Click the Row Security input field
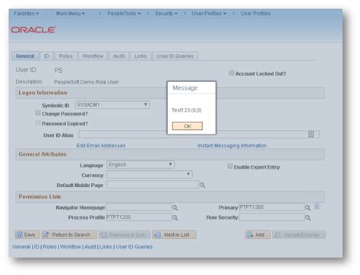360x275 pixels. pos(272,217)
